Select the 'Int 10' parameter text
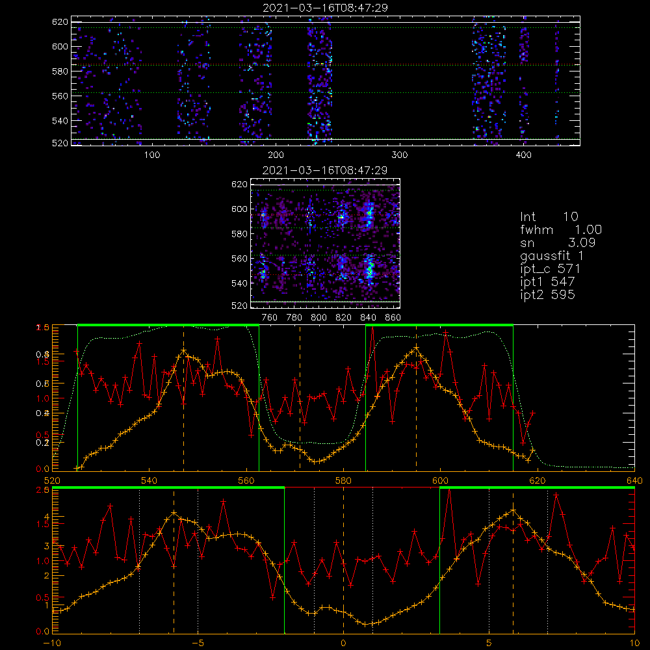Screen dimensions: 650x650 [x=549, y=216]
